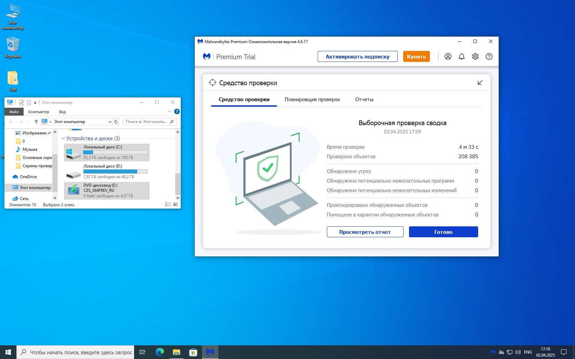Collapse the 'Устройства и диски (3)' group
The height and width of the screenshot is (359, 575).
point(63,138)
